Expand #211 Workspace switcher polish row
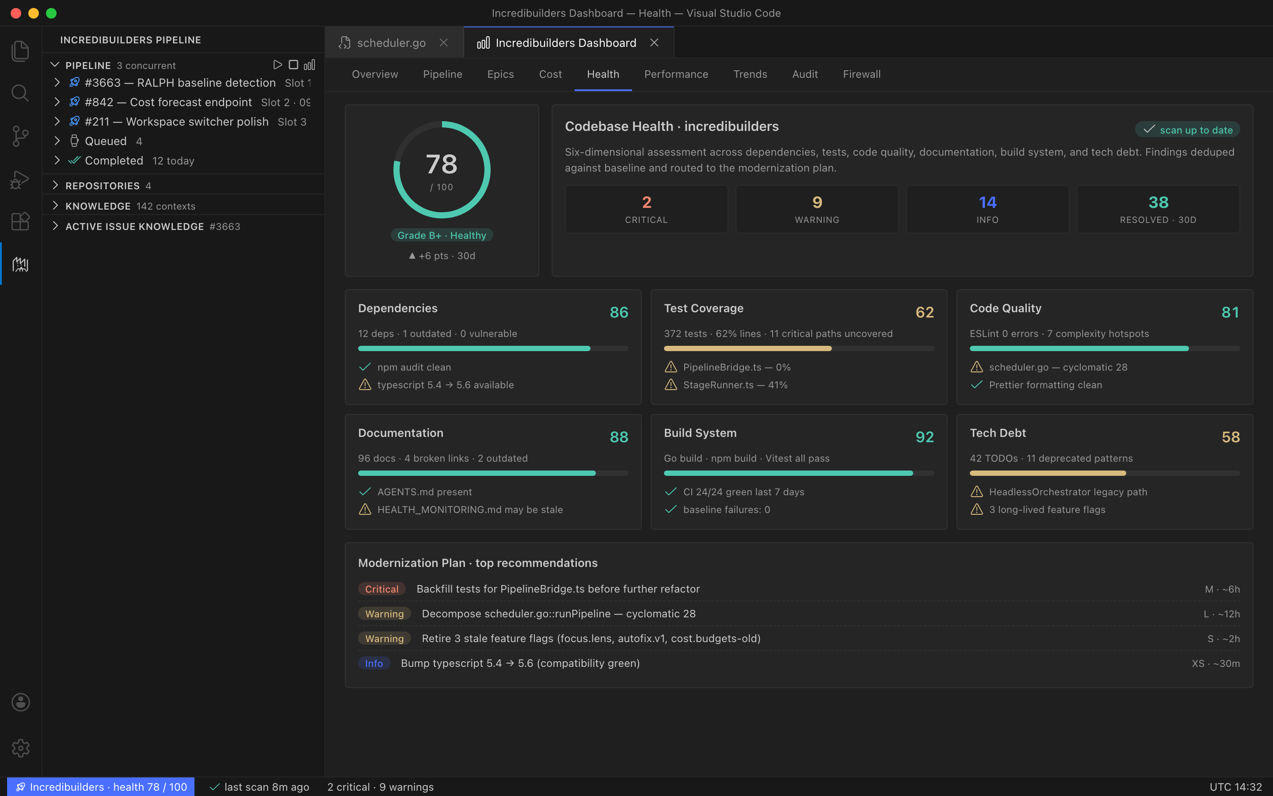Image resolution: width=1273 pixels, height=796 pixels. pos(57,122)
